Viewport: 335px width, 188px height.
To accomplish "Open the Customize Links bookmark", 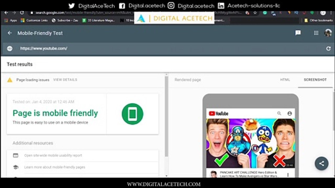I will coord(34,20).
